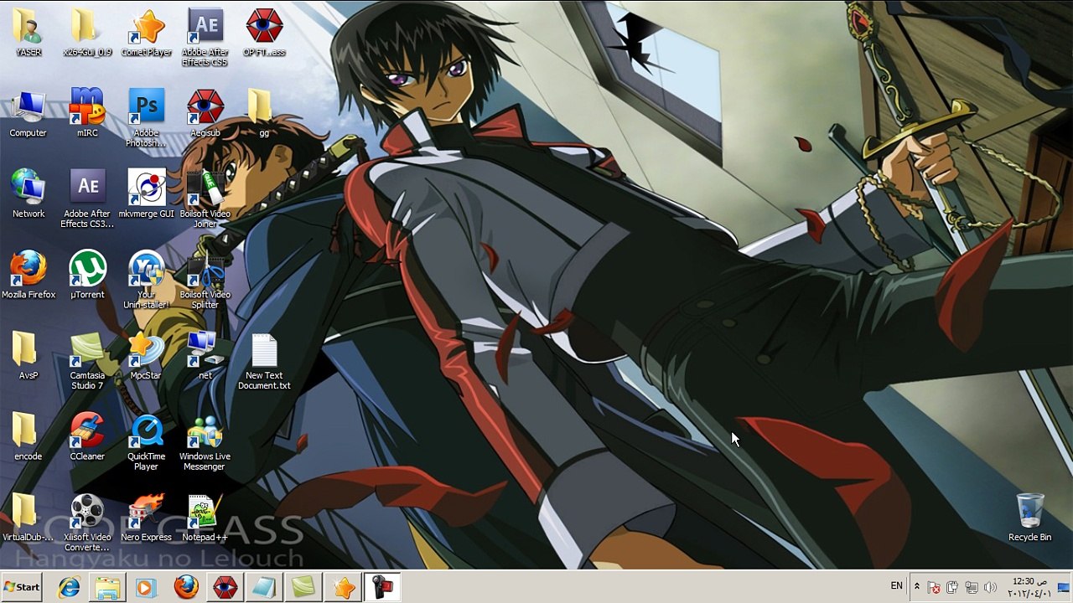
Task: Select the Your Uninstaller desktop shortcut
Action: pos(146,280)
